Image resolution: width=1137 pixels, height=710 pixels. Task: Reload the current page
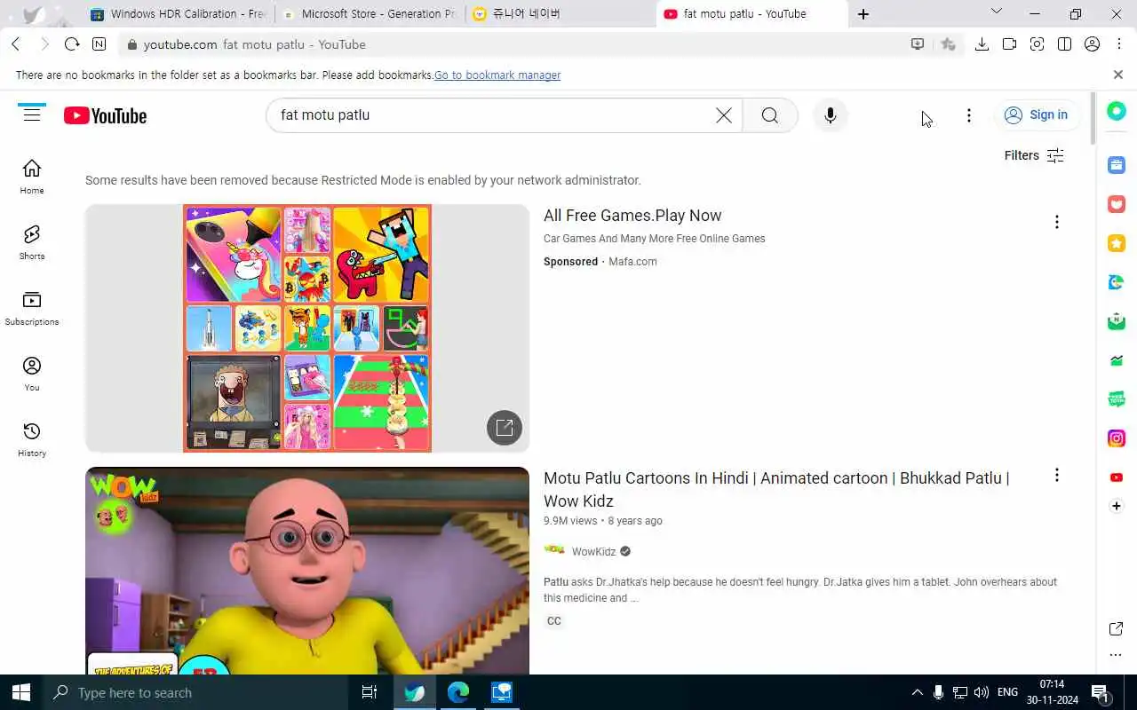[72, 44]
